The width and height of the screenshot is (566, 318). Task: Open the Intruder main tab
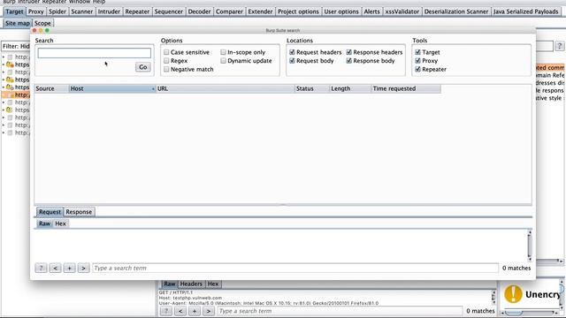[x=109, y=11]
